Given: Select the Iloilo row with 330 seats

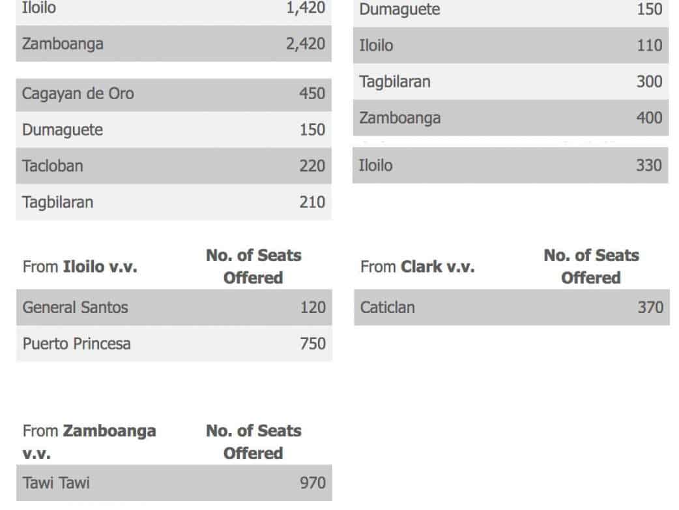Looking at the screenshot, I should 510,166.
